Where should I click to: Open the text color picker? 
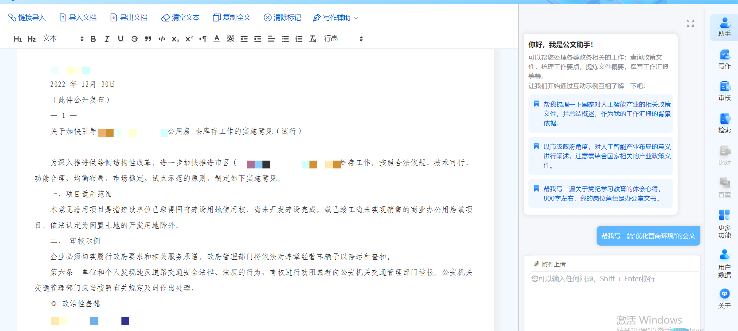tap(217, 39)
